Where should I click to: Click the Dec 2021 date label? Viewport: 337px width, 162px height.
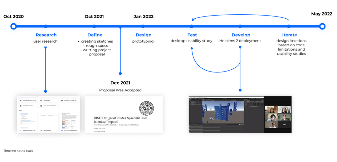pos(120,83)
